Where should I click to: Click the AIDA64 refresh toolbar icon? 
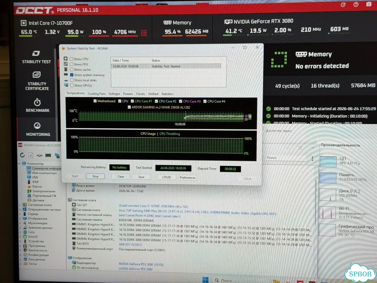click(x=22, y=155)
